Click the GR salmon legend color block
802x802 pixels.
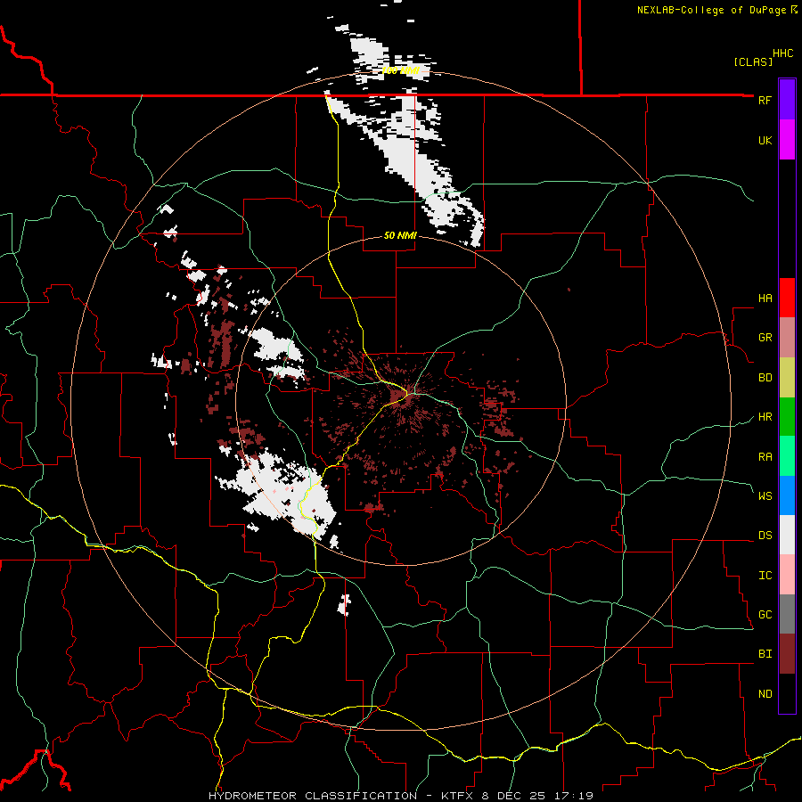click(787, 338)
